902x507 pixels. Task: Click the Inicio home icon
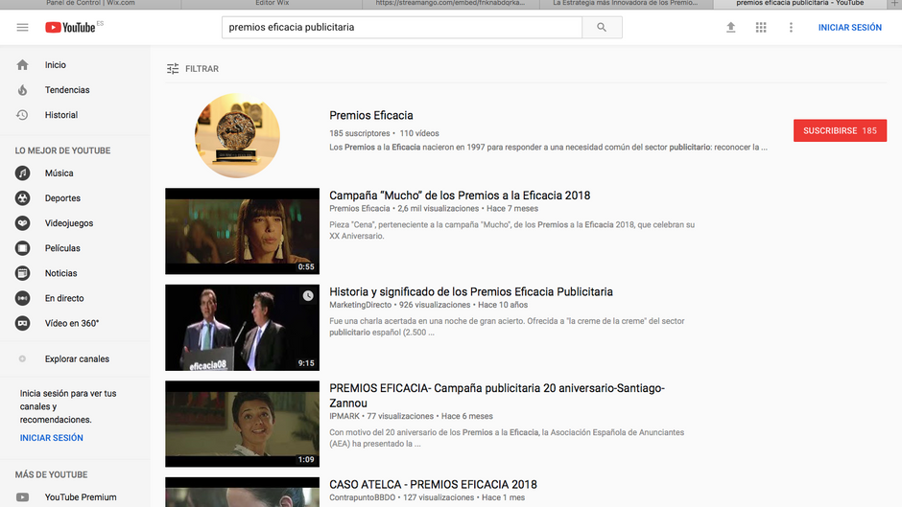[22, 65]
